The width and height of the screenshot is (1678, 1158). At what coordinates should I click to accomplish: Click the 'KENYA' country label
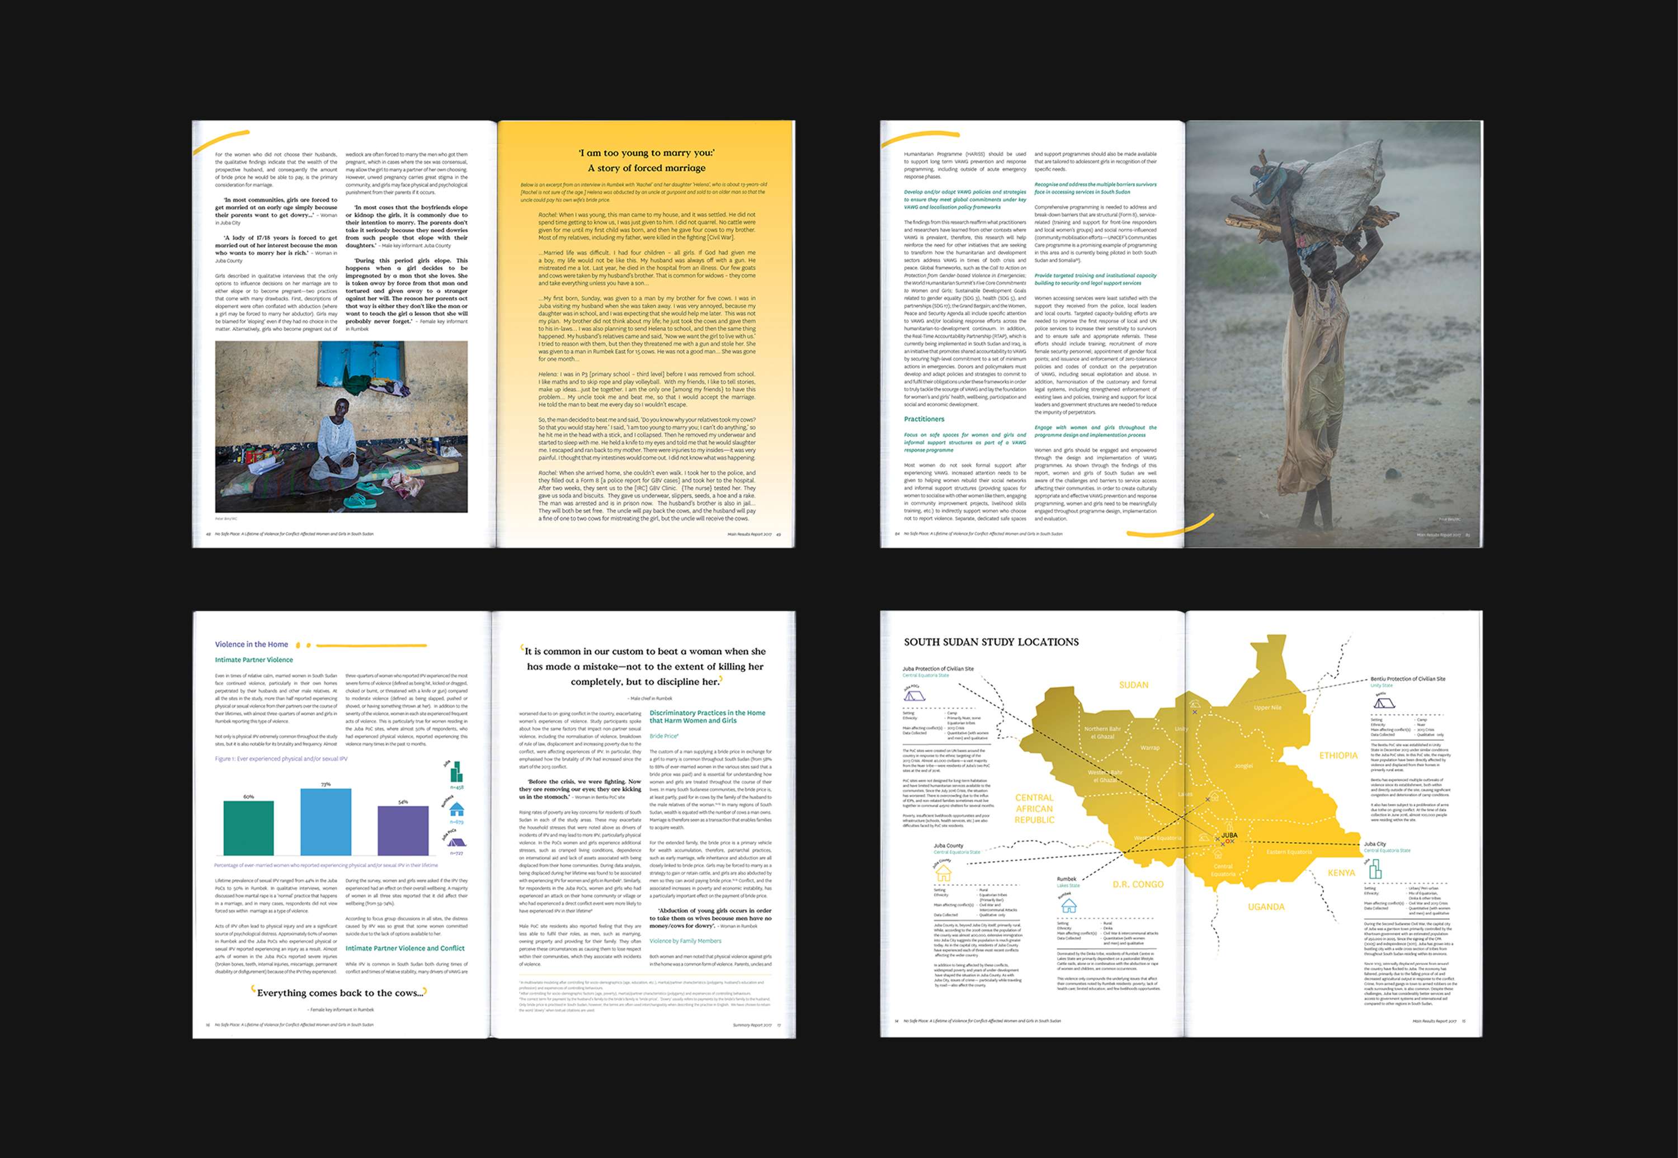[1341, 873]
